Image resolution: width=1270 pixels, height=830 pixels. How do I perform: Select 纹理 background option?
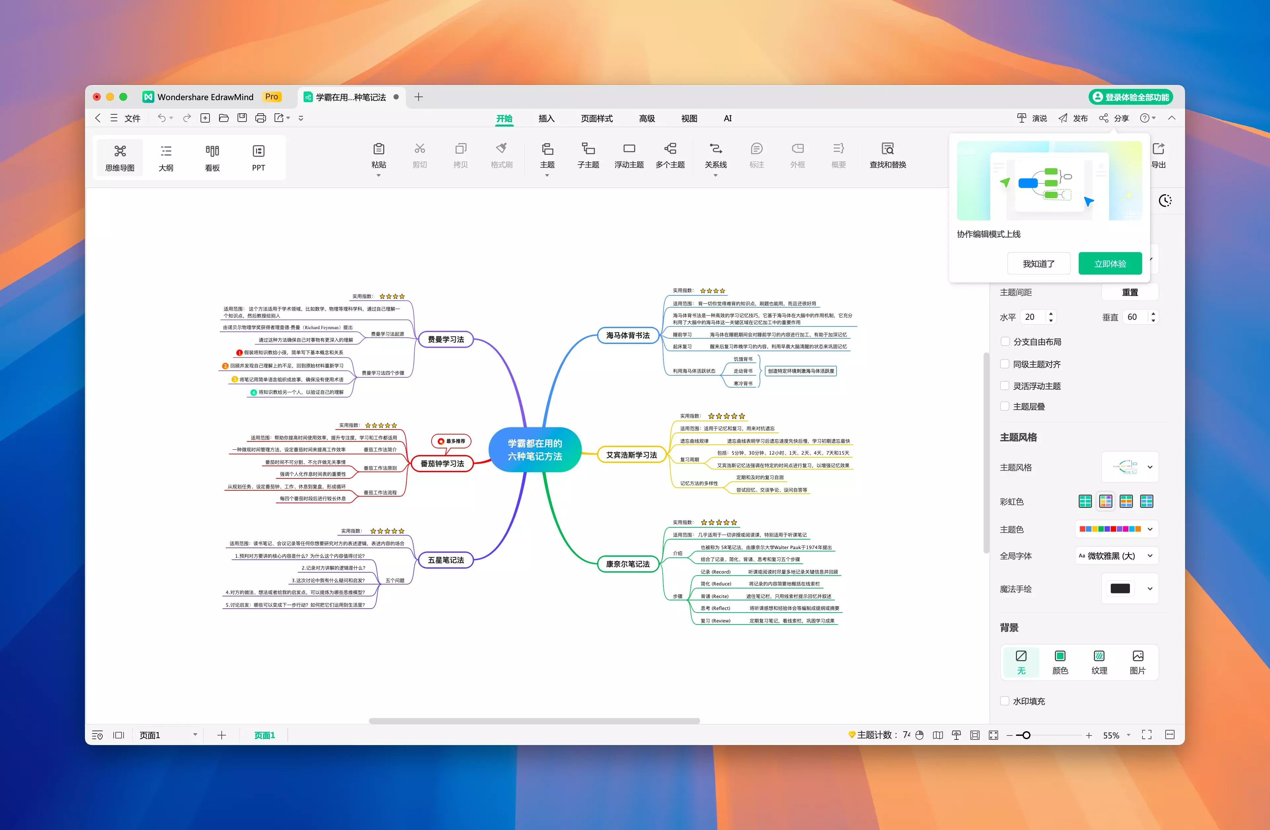pyautogui.click(x=1099, y=662)
